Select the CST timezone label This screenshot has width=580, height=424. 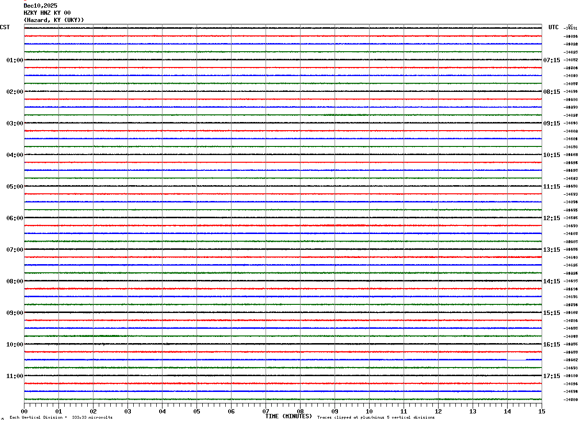click(x=5, y=27)
